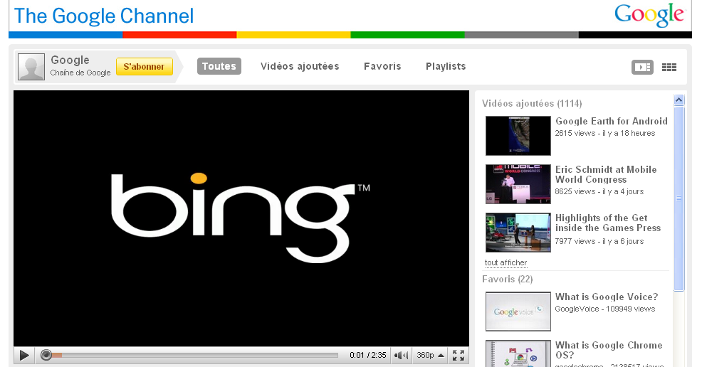The height and width of the screenshot is (367, 702).
Task: Mute the video volume icon
Action: pos(401,356)
